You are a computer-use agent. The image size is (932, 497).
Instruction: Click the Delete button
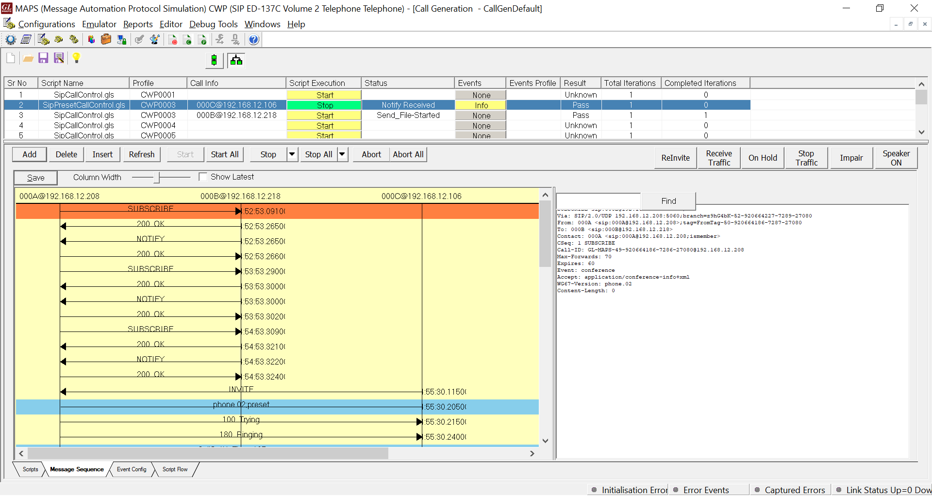(x=67, y=154)
